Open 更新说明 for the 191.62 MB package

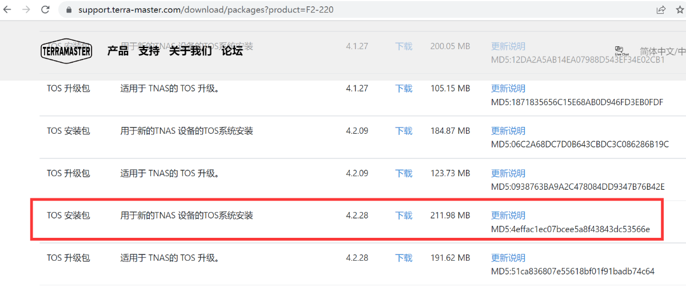pyautogui.click(x=508, y=258)
